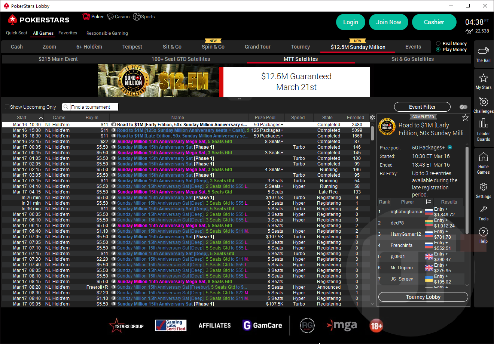This screenshot has width=494, height=344.
Task: Select Real Money radio button
Action: click(438, 44)
